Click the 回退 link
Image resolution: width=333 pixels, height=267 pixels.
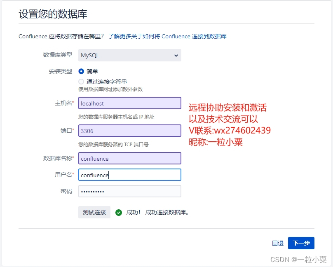(x=278, y=243)
